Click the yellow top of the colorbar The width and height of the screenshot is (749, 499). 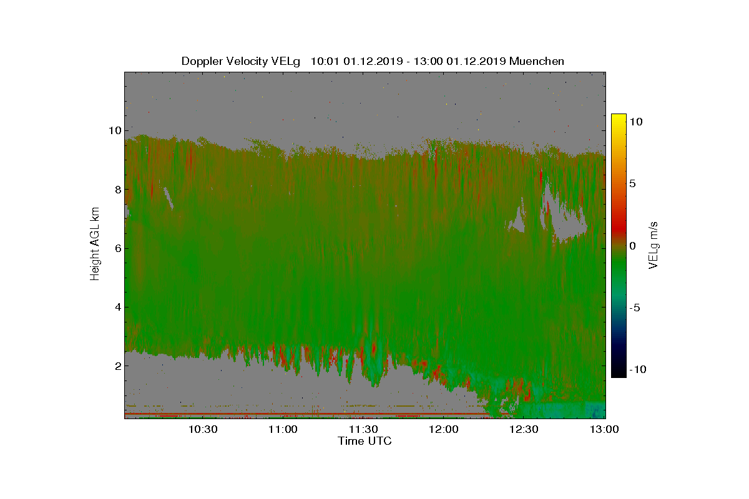[x=619, y=119]
